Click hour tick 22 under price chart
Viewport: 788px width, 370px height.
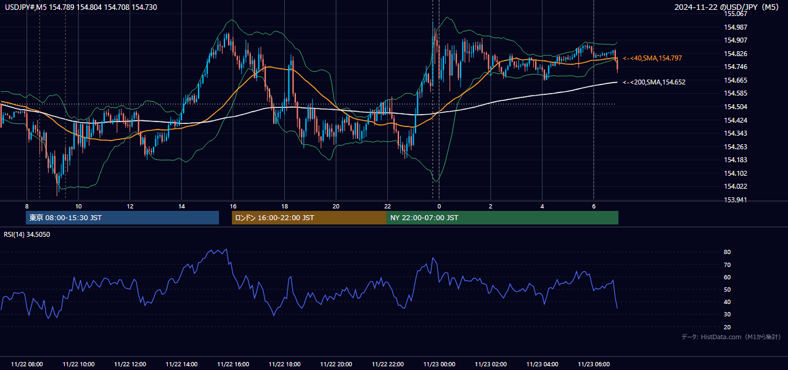pyautogui.click(x=387, y=206)
